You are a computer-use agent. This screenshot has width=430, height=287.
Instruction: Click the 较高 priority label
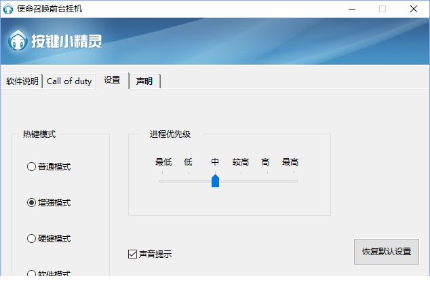coord(241,162)
